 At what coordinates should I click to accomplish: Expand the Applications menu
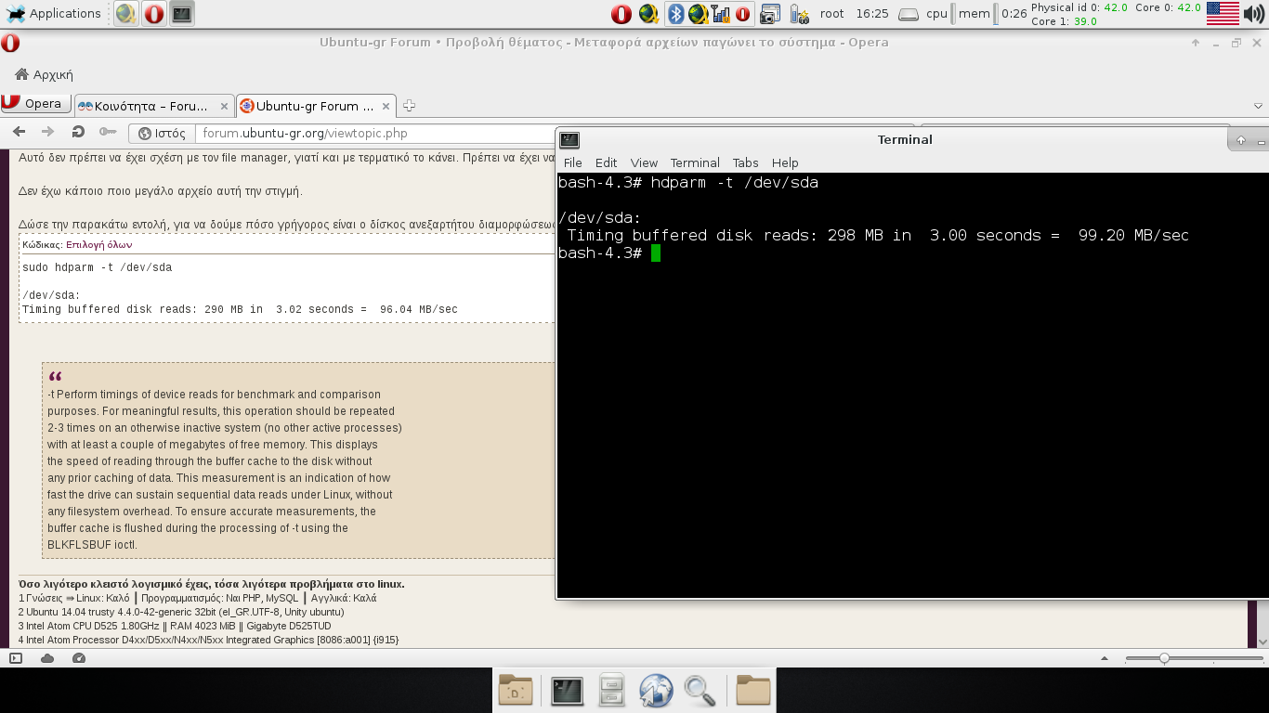click(x=54, y=14)
